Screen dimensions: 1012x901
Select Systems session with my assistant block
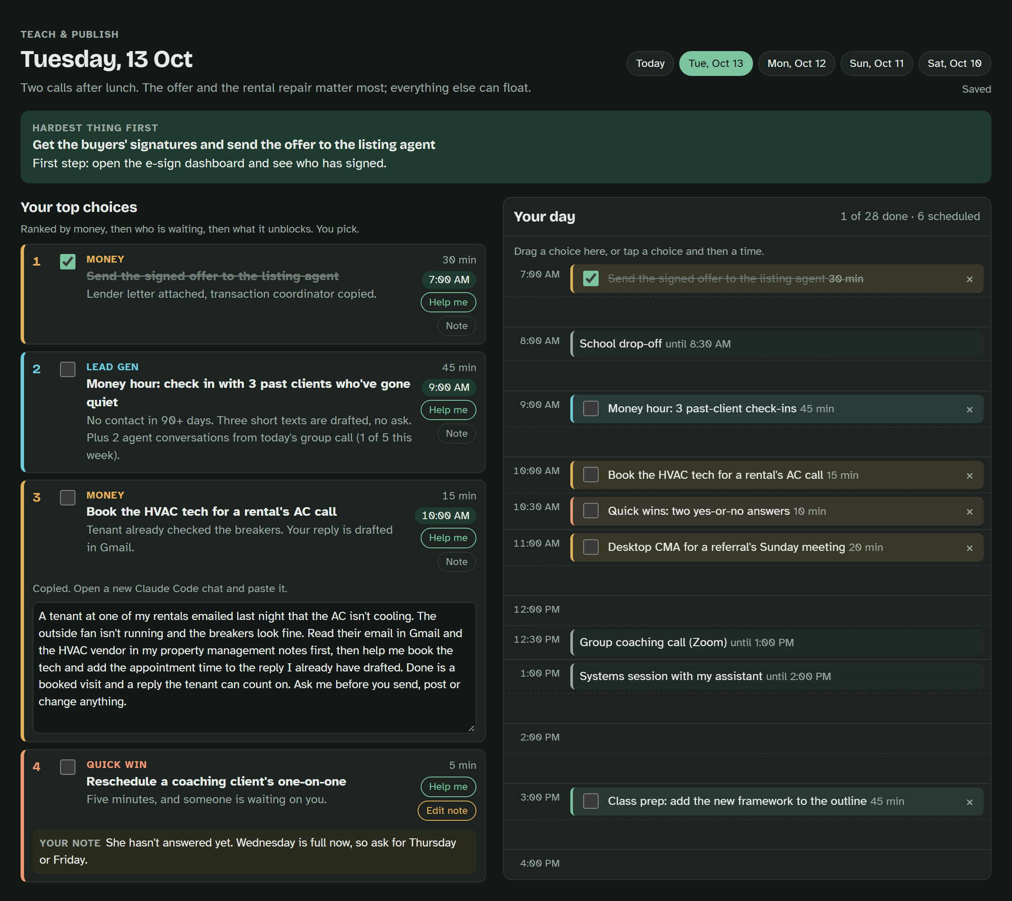coord(776,676)
